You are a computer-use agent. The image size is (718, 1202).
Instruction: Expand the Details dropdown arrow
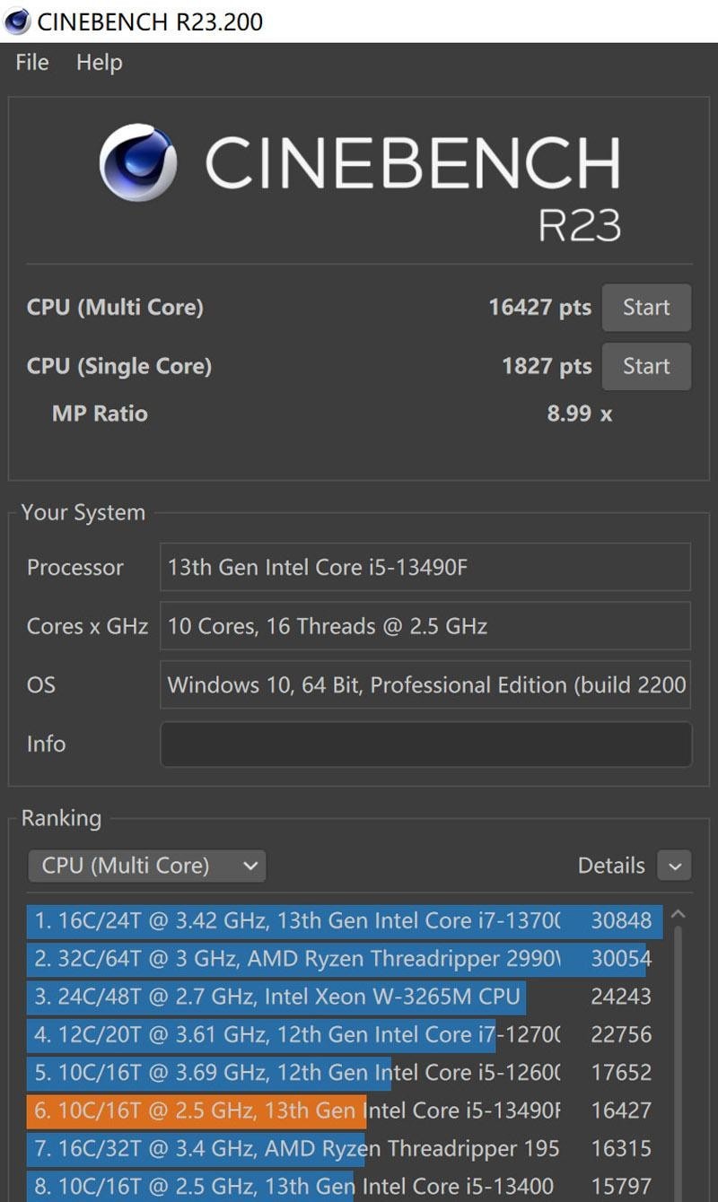pos(674,867)
